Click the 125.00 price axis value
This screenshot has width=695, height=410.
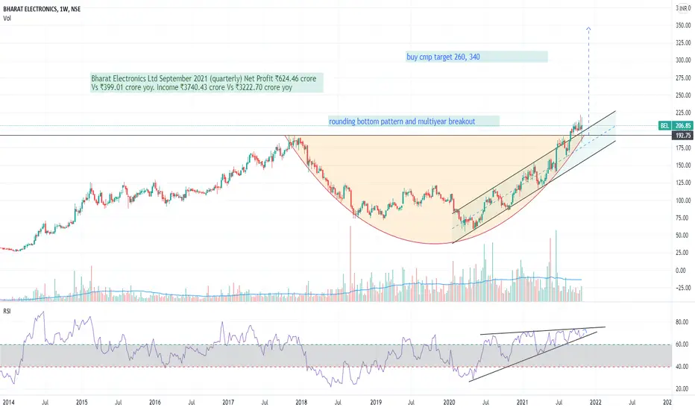tap(683, 183)
